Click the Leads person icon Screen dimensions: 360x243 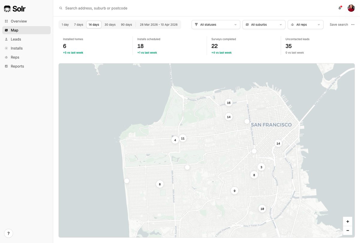(x=6, y=39)
